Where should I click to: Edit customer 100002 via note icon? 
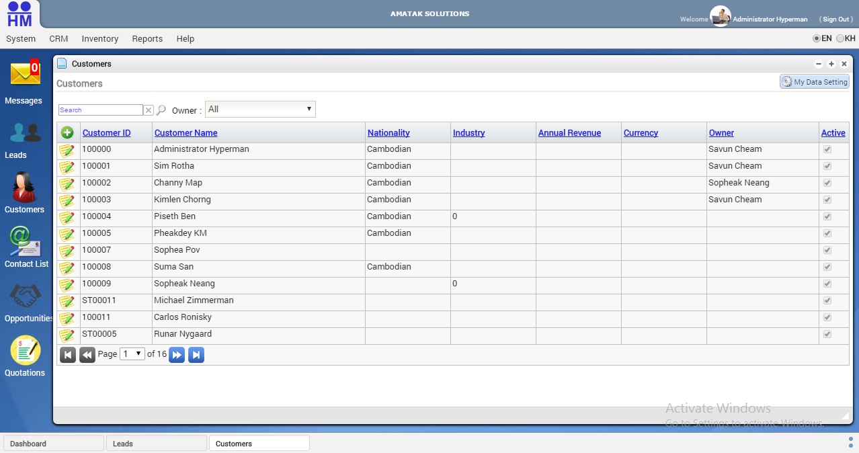pos(67,183)
